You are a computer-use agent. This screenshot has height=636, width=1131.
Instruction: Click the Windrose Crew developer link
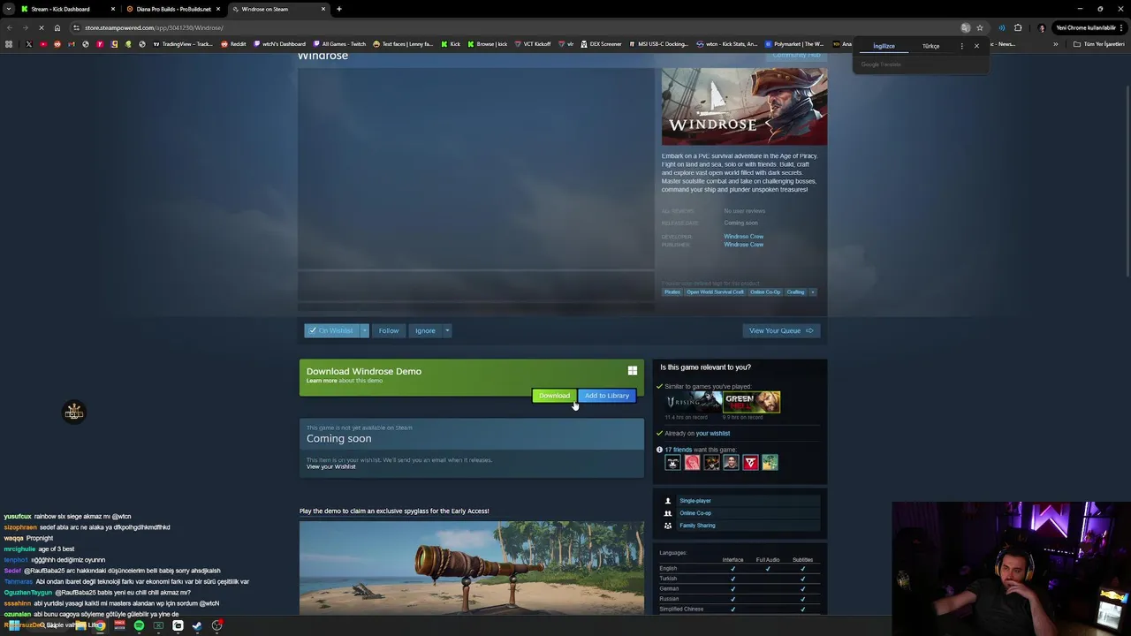[x=743, y=237]
